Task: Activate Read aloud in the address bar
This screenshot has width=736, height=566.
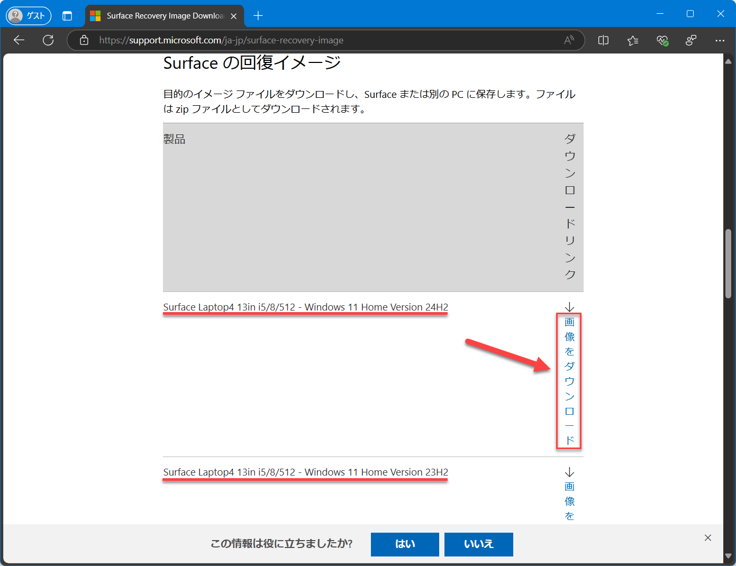Action: click(x=569, y=40)
